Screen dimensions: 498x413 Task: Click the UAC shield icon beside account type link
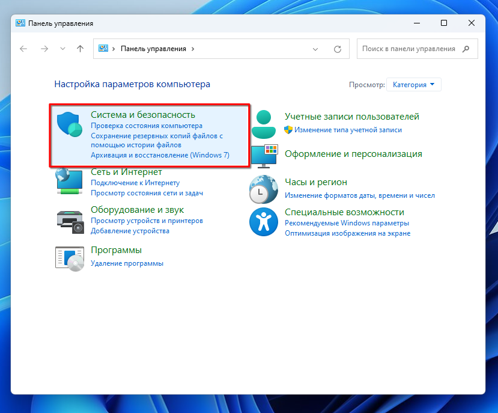click(288, 130)
